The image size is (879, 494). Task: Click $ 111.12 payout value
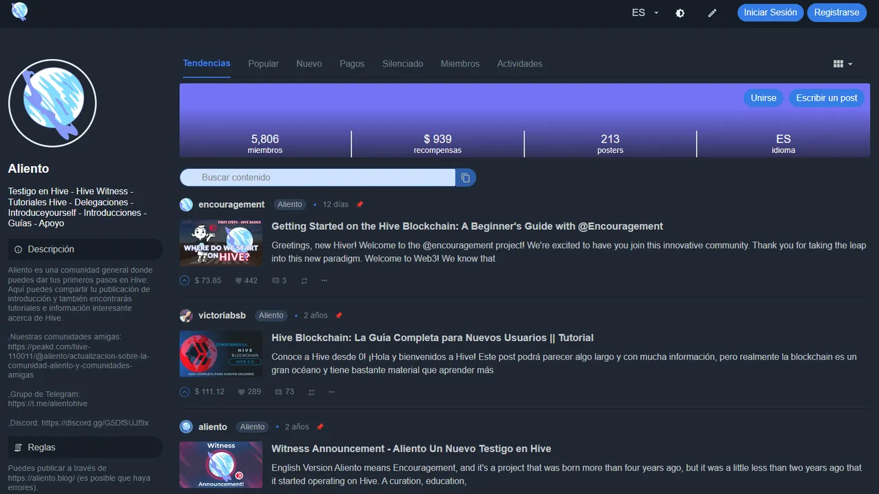click(x=209, y=392)
